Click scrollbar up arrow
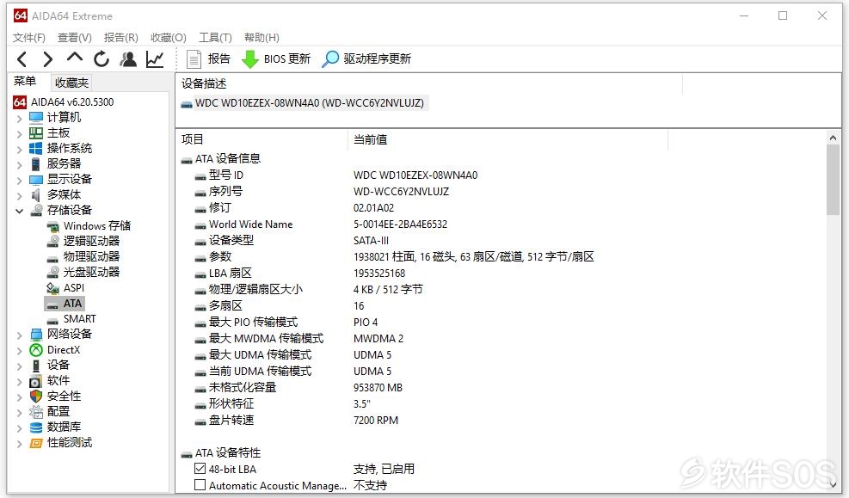849x498 pixels. coord(833,138)
